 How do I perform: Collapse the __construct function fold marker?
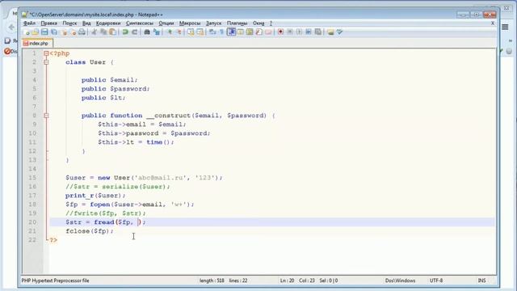[46, 116]
